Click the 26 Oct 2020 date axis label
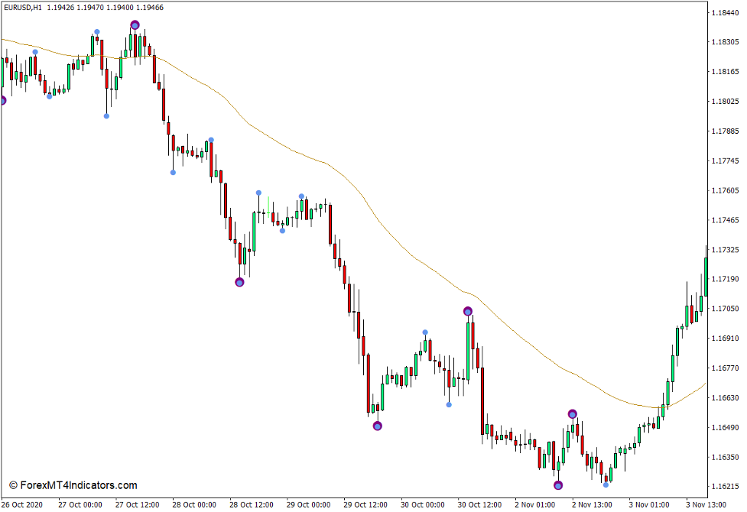Image resolution: width=747 pixels, height=512 pixels. (x=24, y=504)
